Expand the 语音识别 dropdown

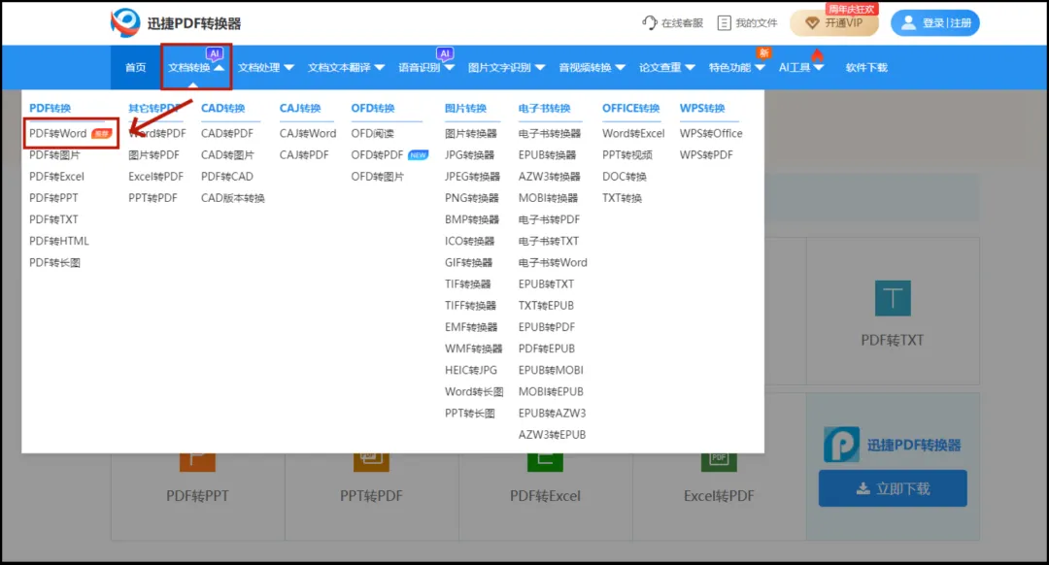click(x=426, y=68)
